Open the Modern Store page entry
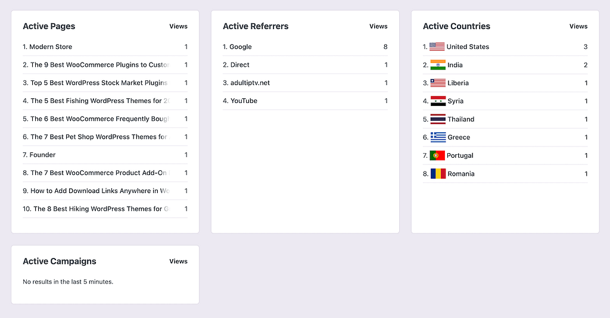Viewport: 610px width, 318px height. point(51,46)
